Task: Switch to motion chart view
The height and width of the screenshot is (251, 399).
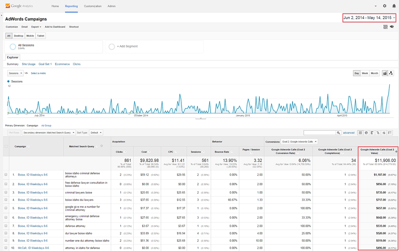Action: pos(391,73)
